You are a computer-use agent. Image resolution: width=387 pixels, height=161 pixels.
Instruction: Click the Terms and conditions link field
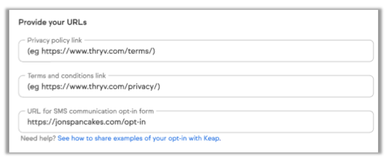point(196,87)
